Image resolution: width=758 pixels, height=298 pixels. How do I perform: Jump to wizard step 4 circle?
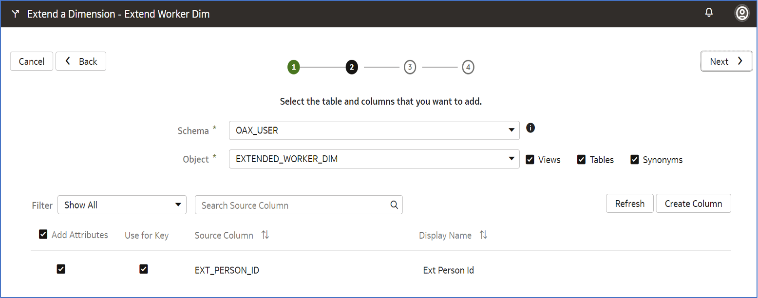pos(468,67)
